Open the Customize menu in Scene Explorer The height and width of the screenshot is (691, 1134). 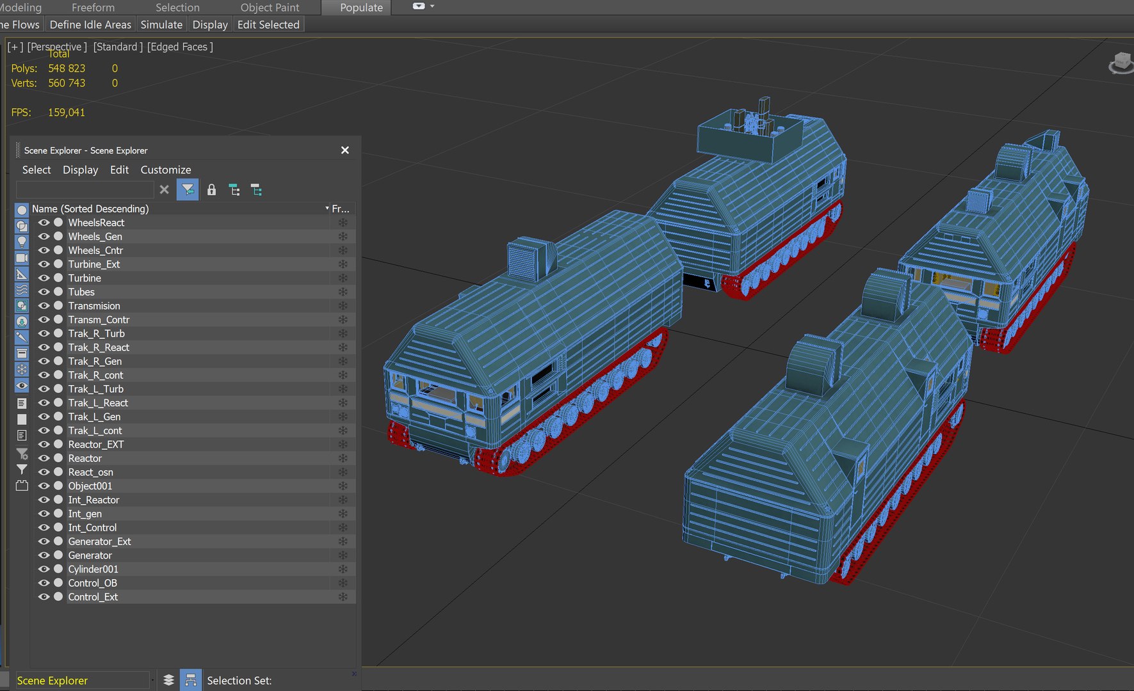tap(166, 170)
